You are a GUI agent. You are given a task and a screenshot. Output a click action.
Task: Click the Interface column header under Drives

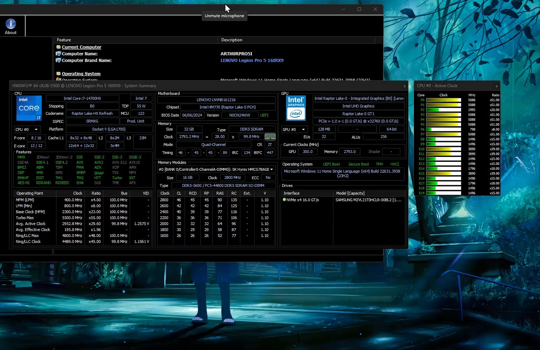coord(307,193)
